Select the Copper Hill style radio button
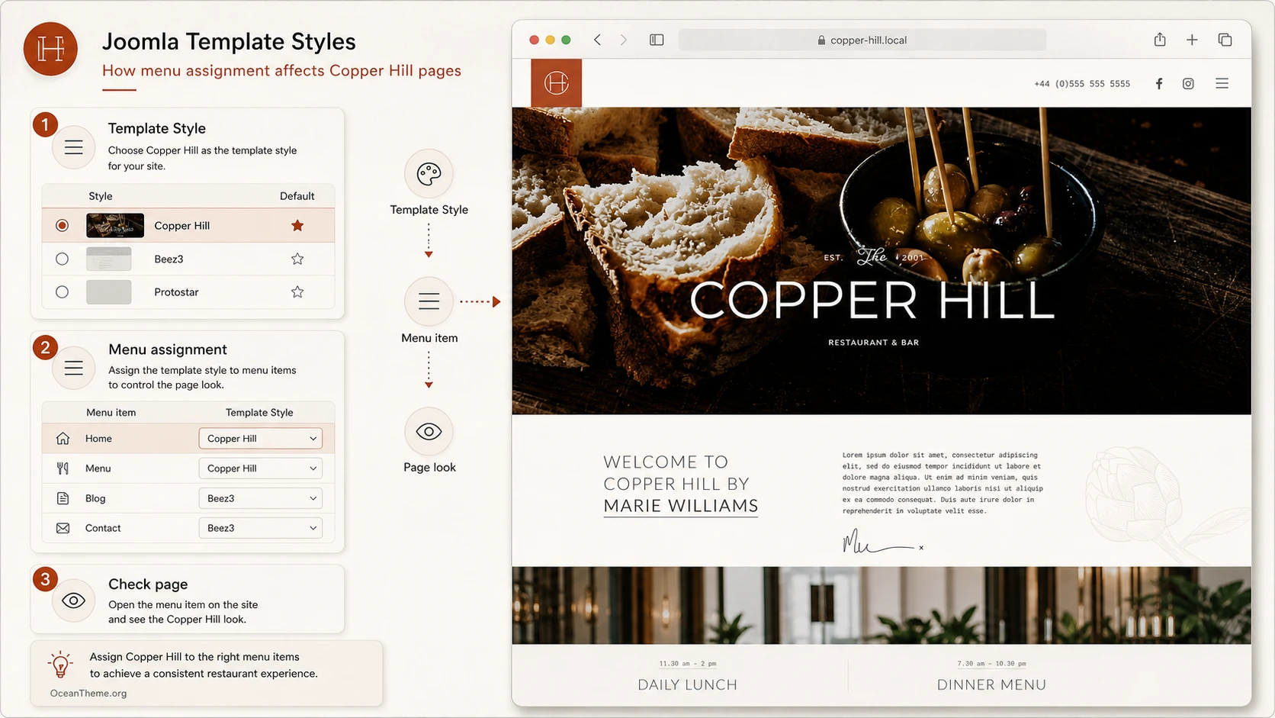Viewport: 1275px width, 718px height. coord(63,226)
